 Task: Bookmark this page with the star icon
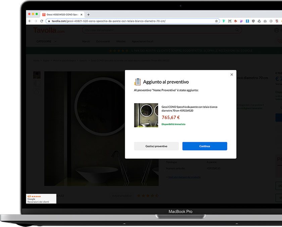pos(216,21)
